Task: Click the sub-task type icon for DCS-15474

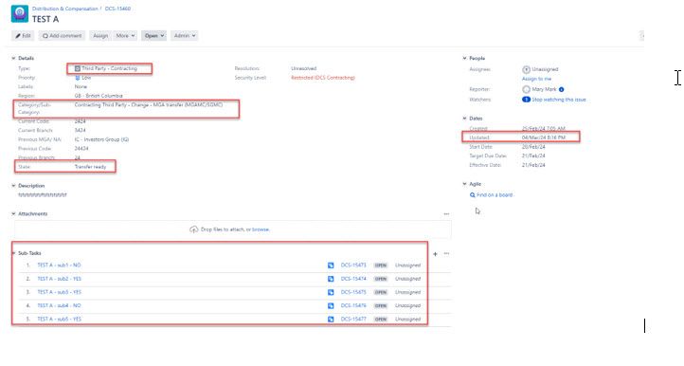Action: coord(331,279)
